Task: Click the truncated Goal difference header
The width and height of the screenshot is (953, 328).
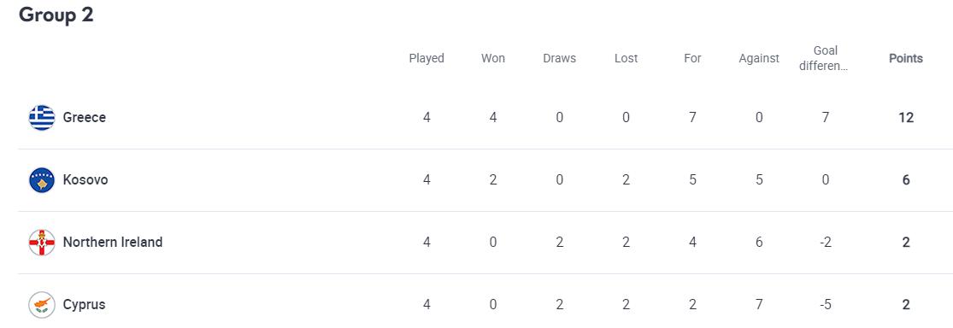Action: point(826,58)
